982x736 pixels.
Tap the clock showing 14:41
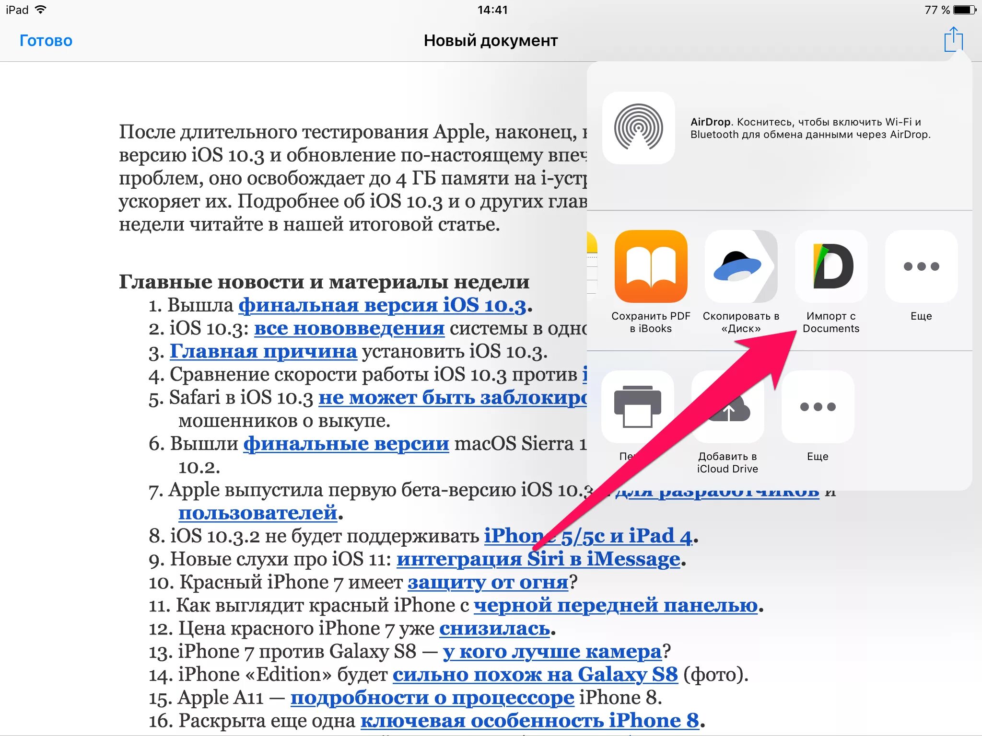click(492, 10)
